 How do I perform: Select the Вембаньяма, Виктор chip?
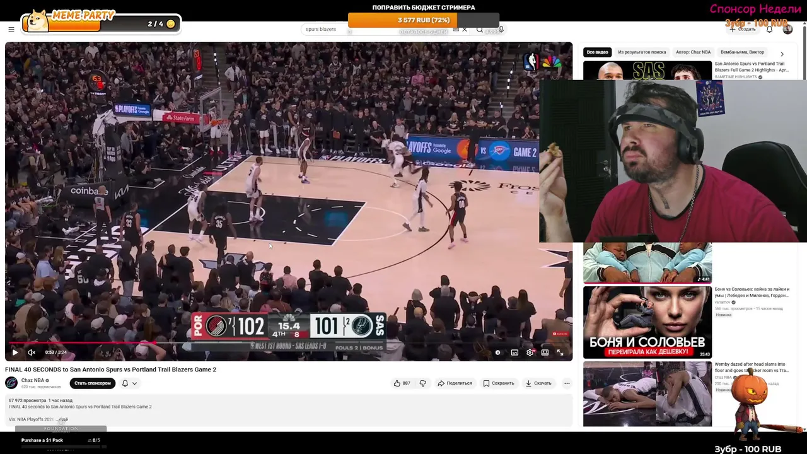tap(742, 52)
